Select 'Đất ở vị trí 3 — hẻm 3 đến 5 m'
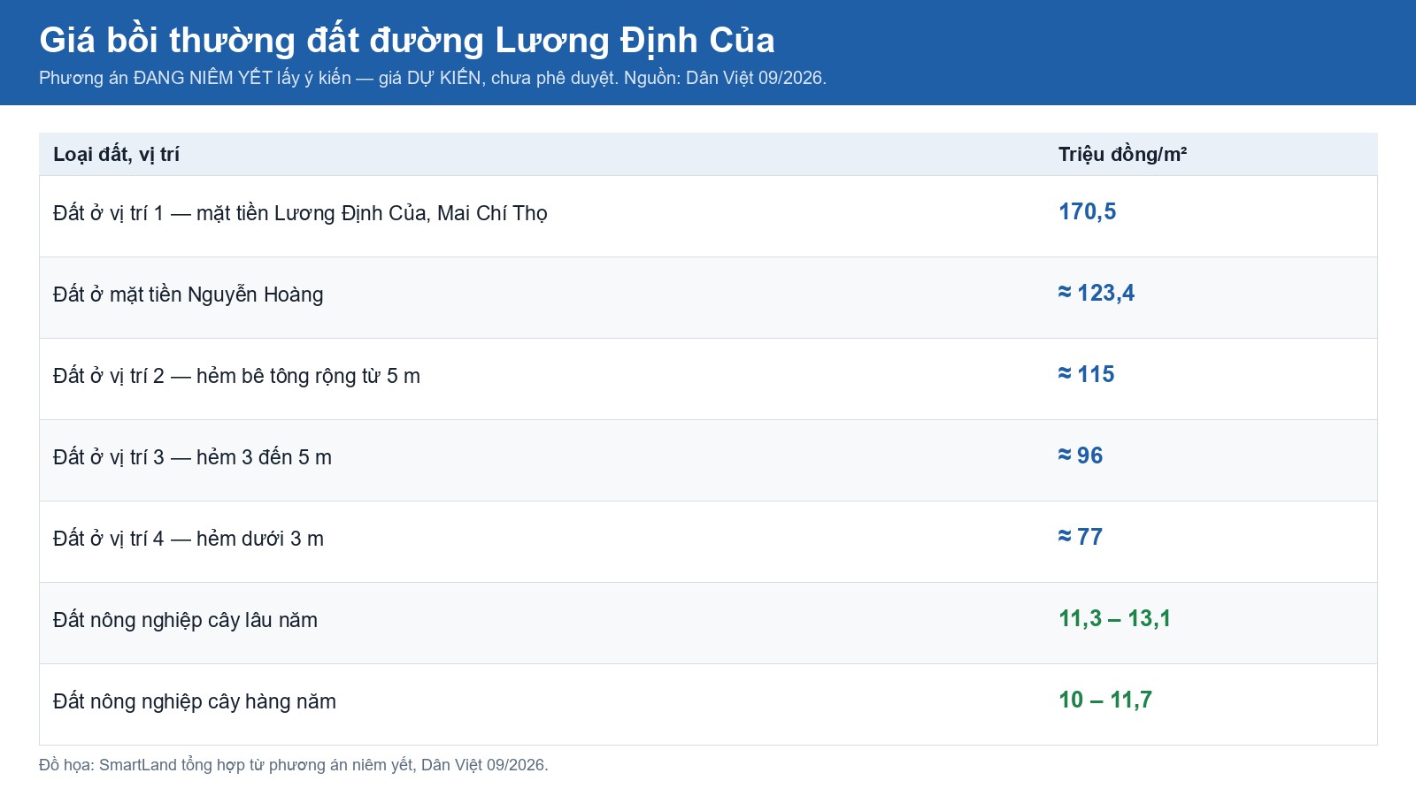1416x796 pixels. [x=192, y=457]
